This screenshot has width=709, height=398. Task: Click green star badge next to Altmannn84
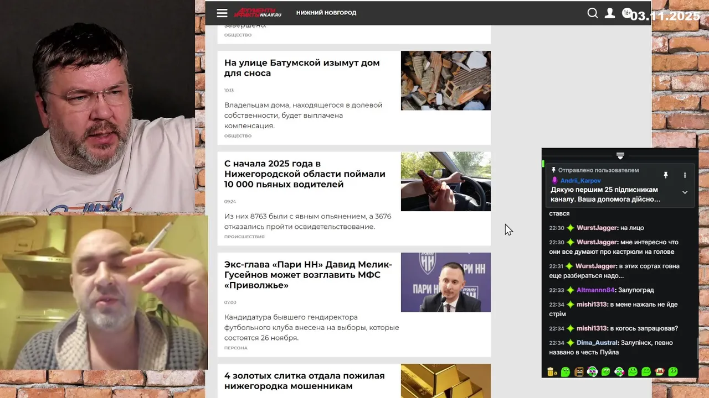click(570, 290)
